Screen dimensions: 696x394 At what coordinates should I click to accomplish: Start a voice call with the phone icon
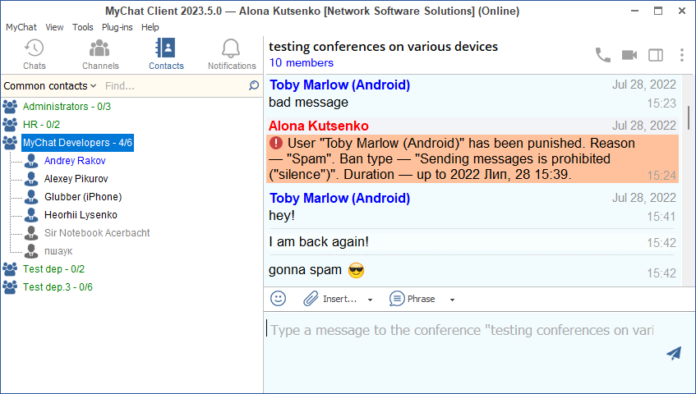[x=603, y=55]
